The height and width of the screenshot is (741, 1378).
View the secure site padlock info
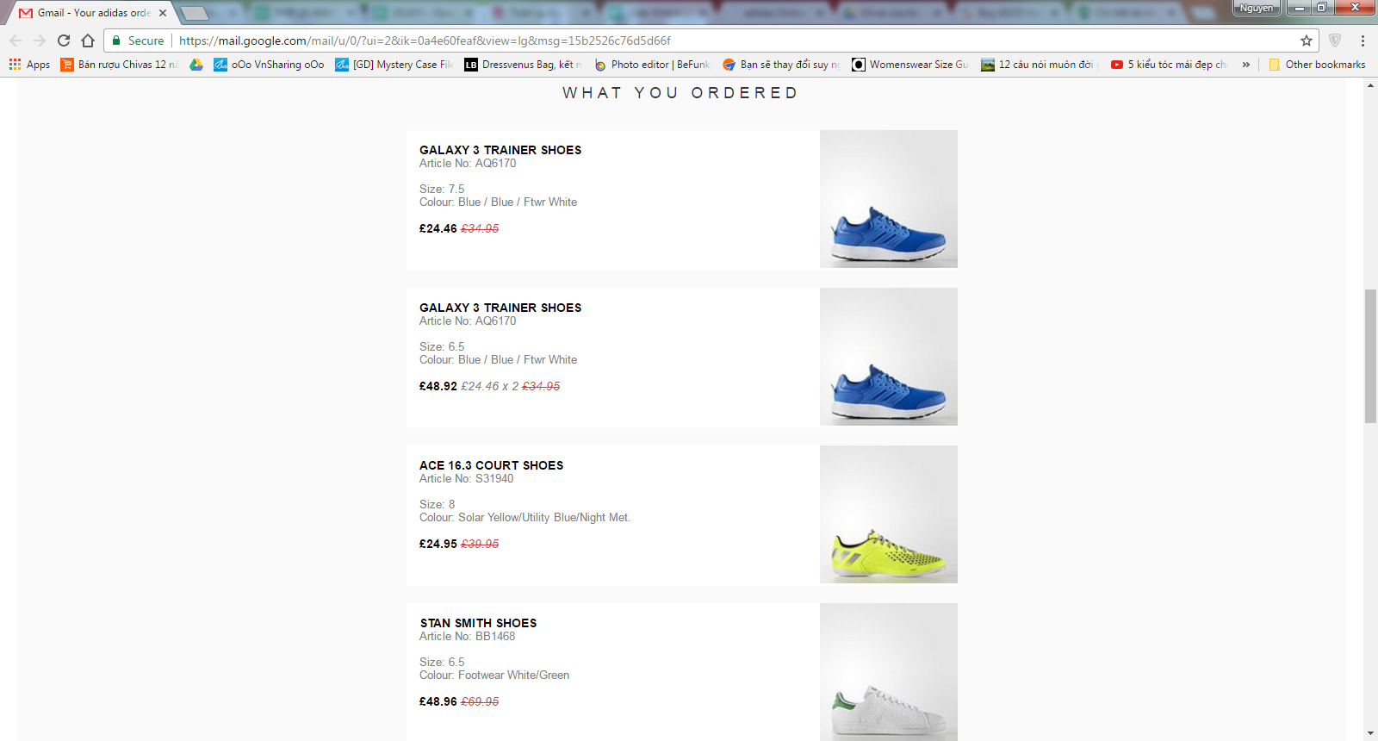tap(117, 40)
